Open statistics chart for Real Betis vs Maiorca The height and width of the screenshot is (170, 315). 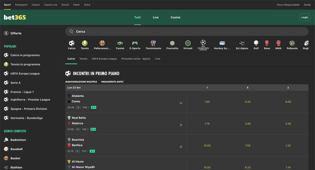pyautogui.click(x=181, y=125)
